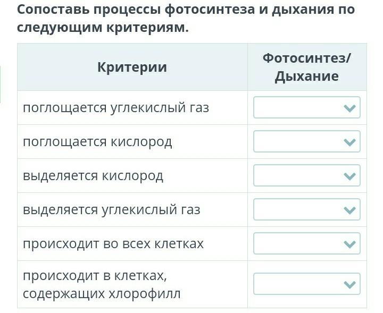Expand answer dropdown for "выделяется кислород"
The width and height of the screenshot is (383, 313).
306,176
